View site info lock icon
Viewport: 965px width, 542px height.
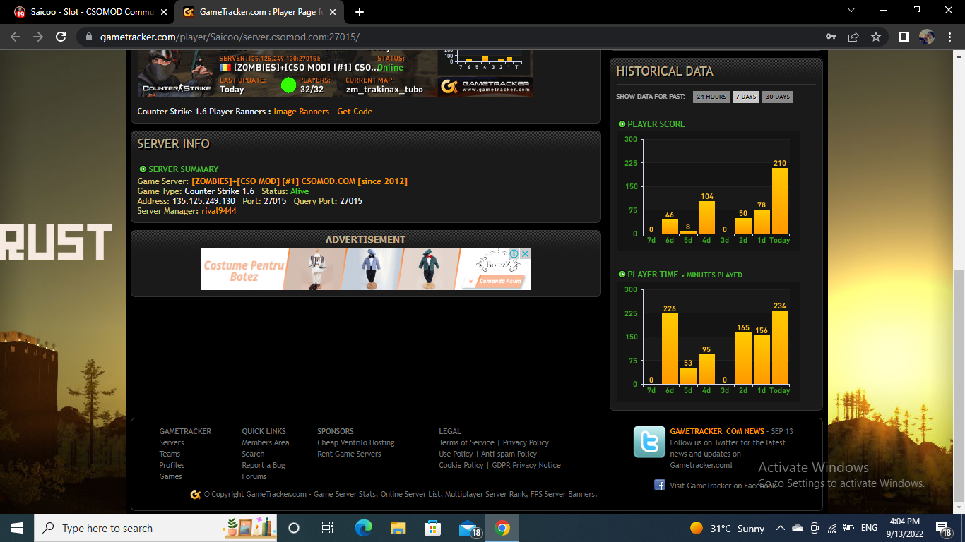tap(88, 37)
